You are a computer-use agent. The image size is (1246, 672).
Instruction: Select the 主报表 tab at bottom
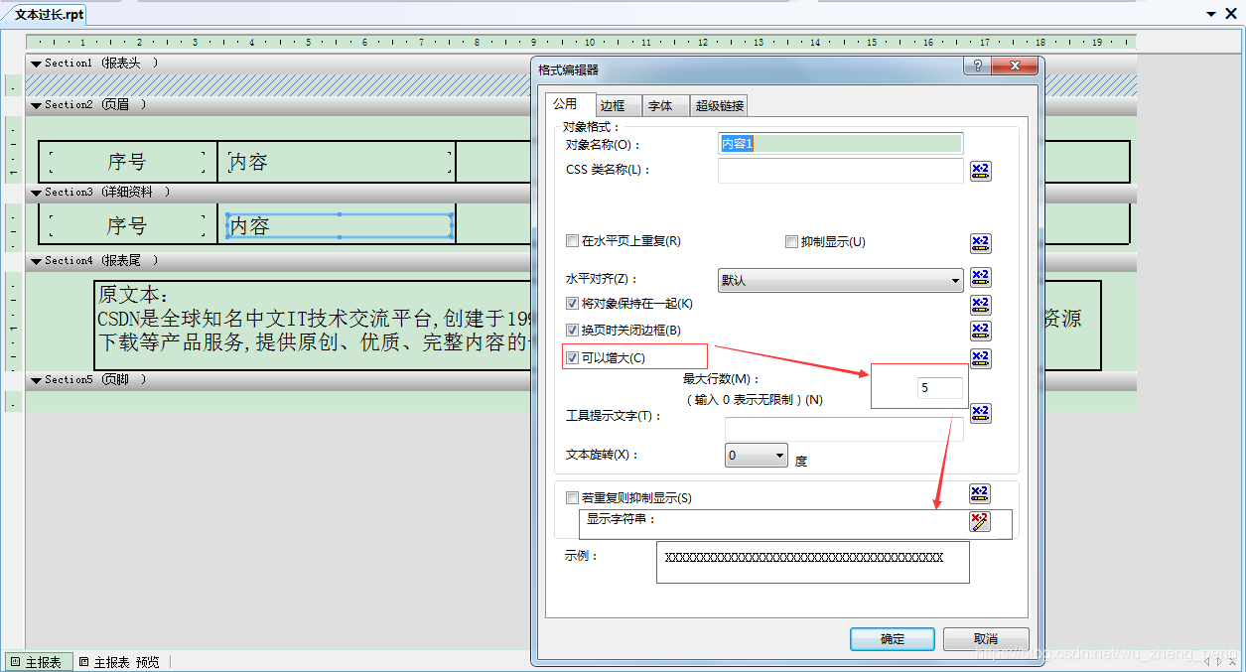click(x=37, y=662)
